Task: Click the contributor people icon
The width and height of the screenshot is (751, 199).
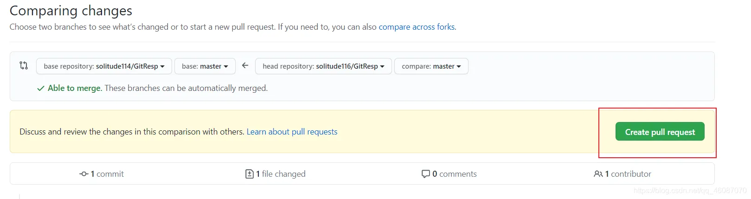Action: (598, 174)
